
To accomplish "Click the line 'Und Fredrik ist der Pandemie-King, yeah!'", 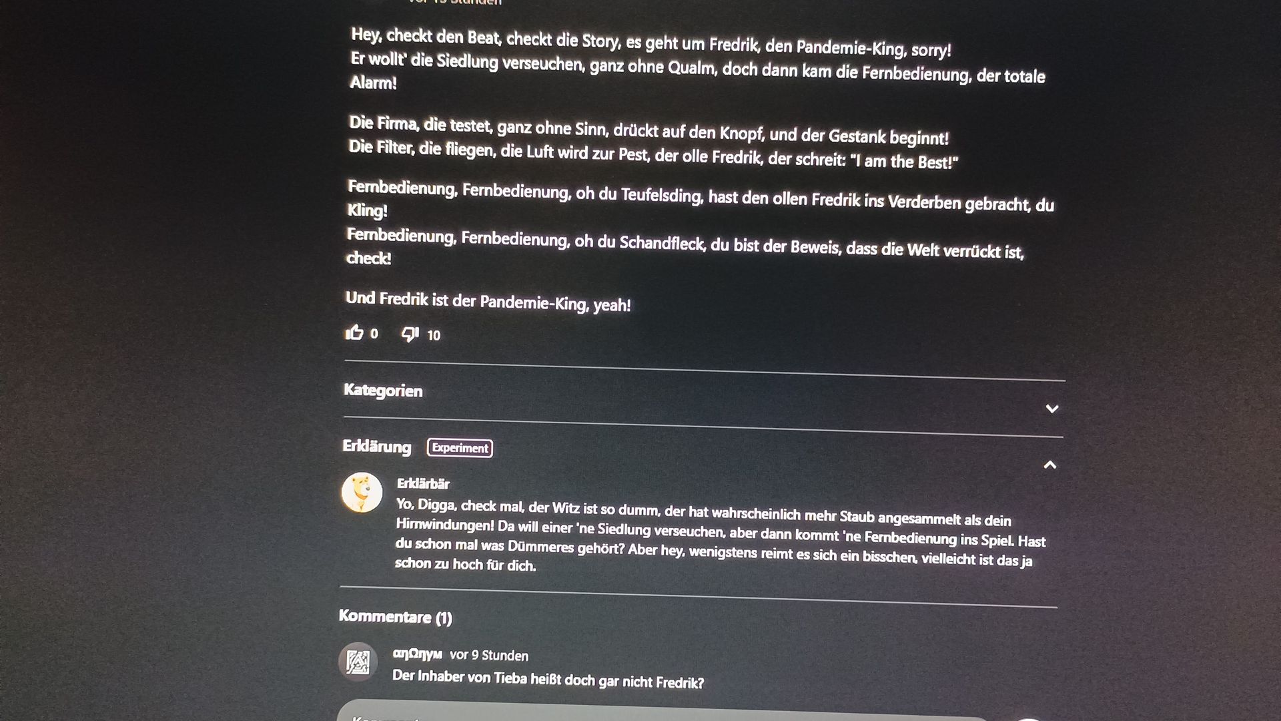I will 488,301.
